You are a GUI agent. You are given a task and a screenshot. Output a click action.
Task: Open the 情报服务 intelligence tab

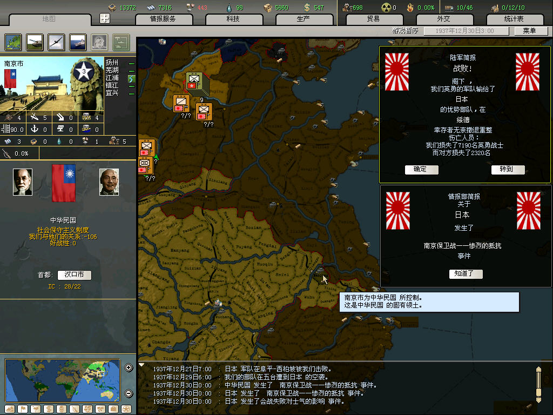pos(163,19)
